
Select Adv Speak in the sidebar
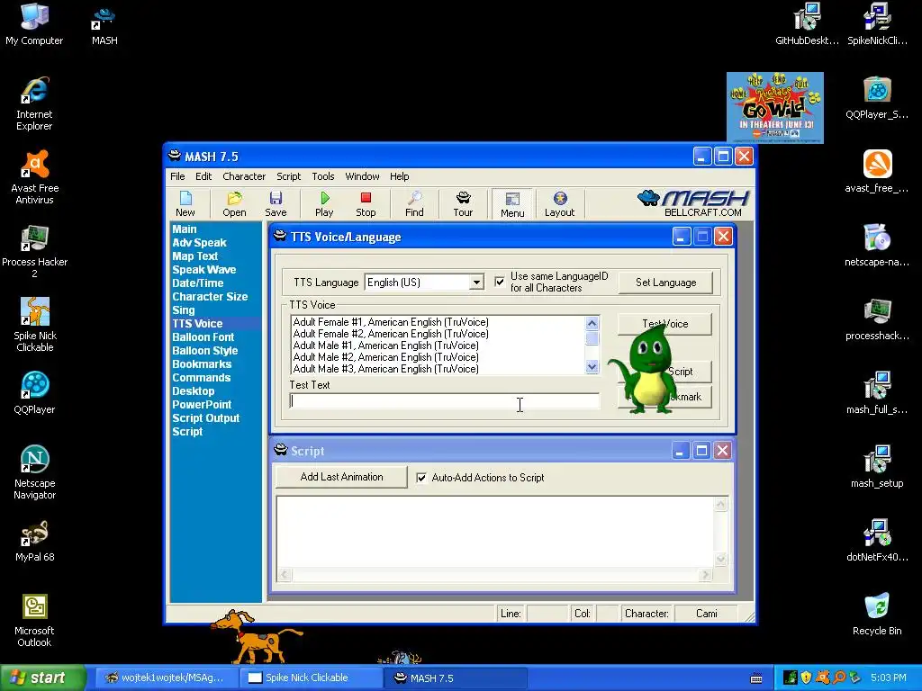[x=199, y=243]
